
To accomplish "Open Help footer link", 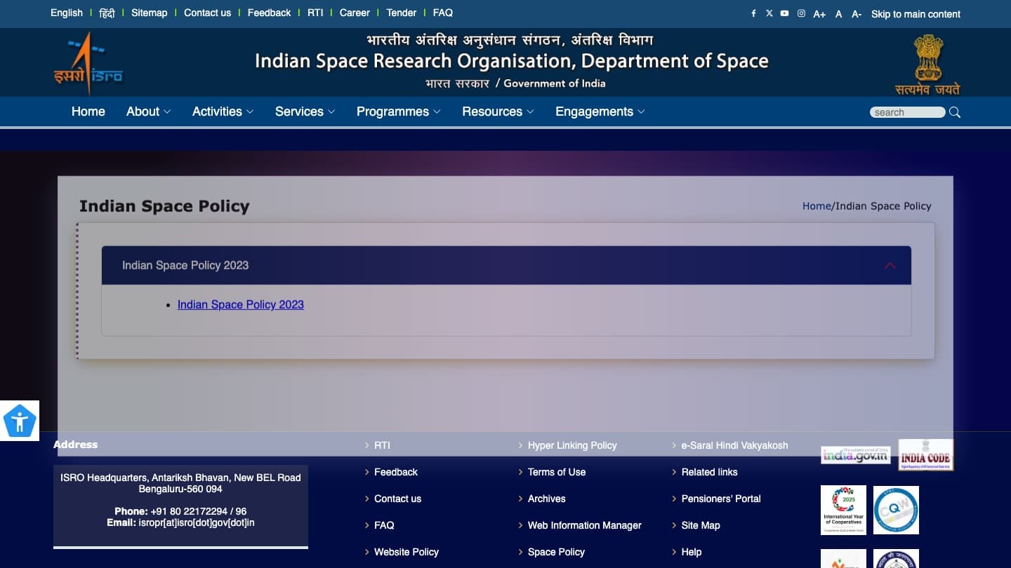I will coord(692,552).
